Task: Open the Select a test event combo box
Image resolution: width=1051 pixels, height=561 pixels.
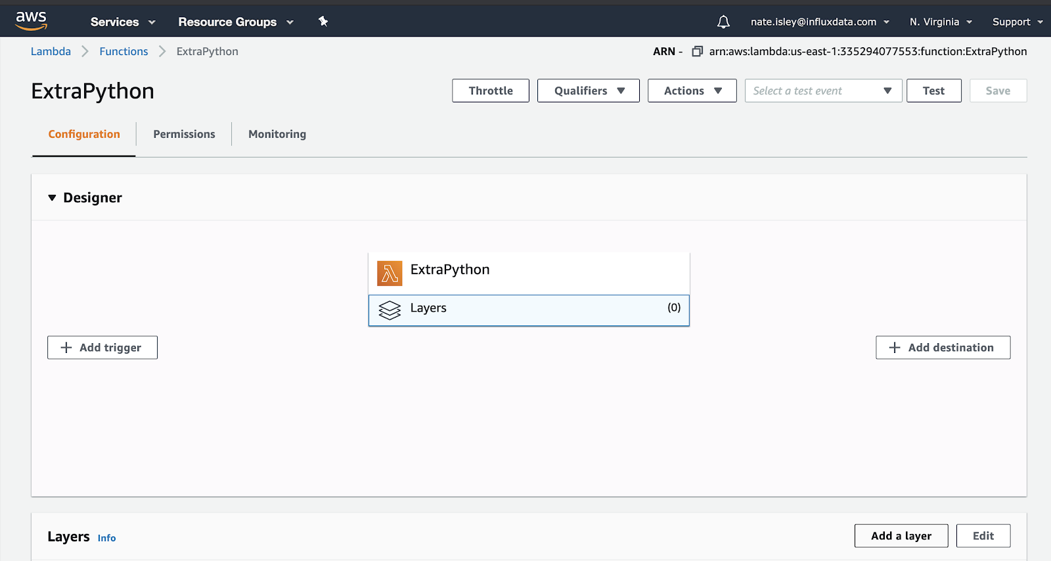Action: pyautogui.click(x=823, y=91)
